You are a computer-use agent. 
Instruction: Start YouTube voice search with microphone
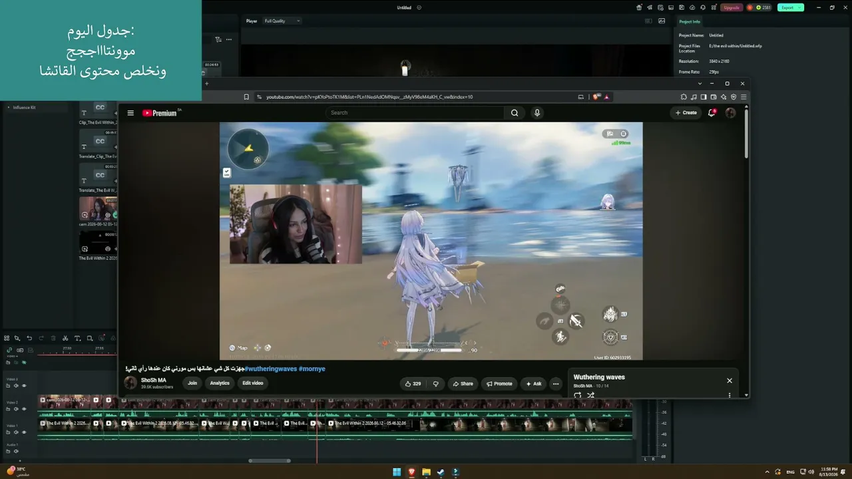pos(537,113)
